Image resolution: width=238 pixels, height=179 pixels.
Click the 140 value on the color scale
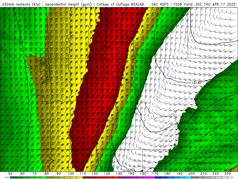click(x=119, y=174)
